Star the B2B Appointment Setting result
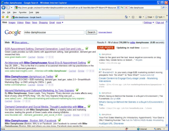 [x=86, y=48]
